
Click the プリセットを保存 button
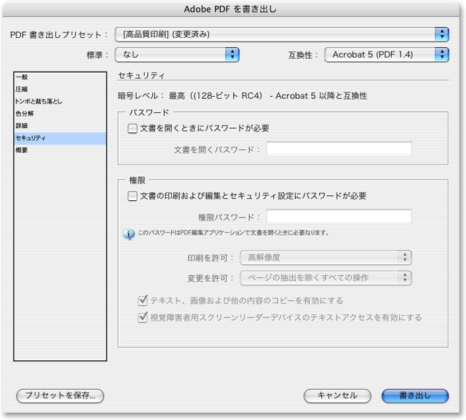tap(60, 395)
